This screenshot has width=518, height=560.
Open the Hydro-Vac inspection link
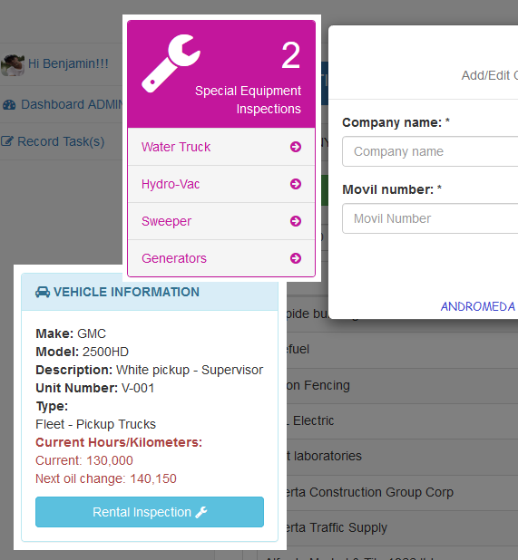[x=221, y=184]
